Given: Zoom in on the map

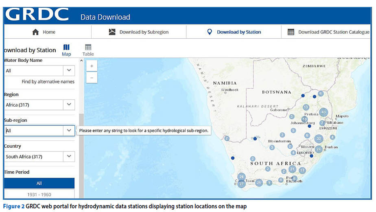Looking at the screenshot, I should [92, 66].
